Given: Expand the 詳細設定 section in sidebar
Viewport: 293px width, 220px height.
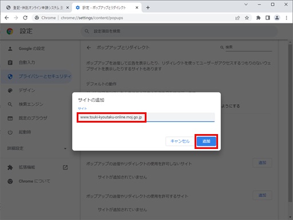Looking at the screenshot, I should (37, 148).
